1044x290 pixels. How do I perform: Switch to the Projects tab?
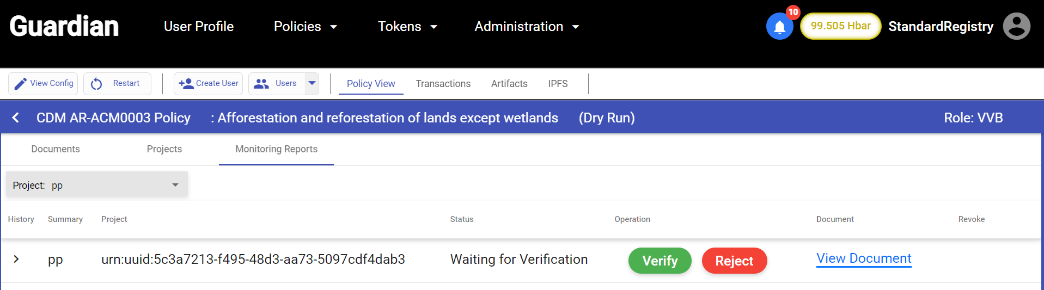tap(164, 149)
